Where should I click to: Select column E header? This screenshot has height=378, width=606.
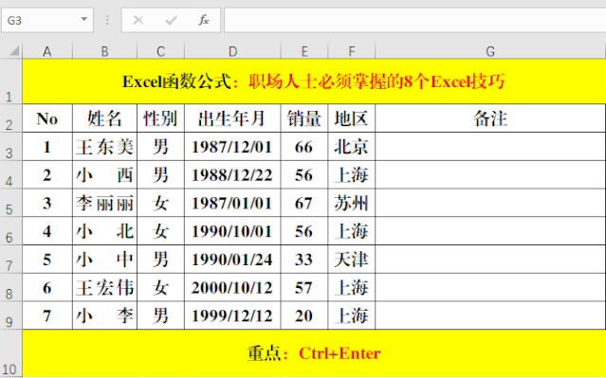pyautogui.click(x=304, y=51)
